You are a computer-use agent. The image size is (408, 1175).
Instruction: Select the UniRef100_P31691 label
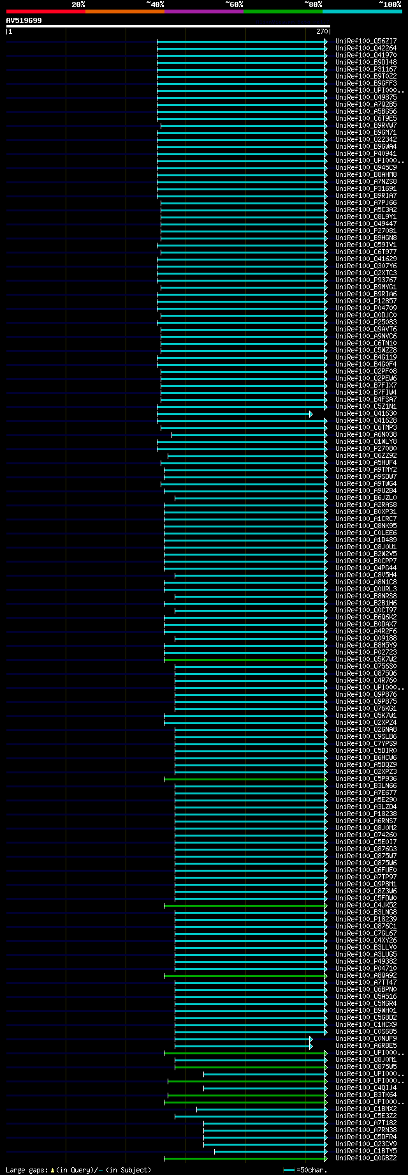click(366, 188)
